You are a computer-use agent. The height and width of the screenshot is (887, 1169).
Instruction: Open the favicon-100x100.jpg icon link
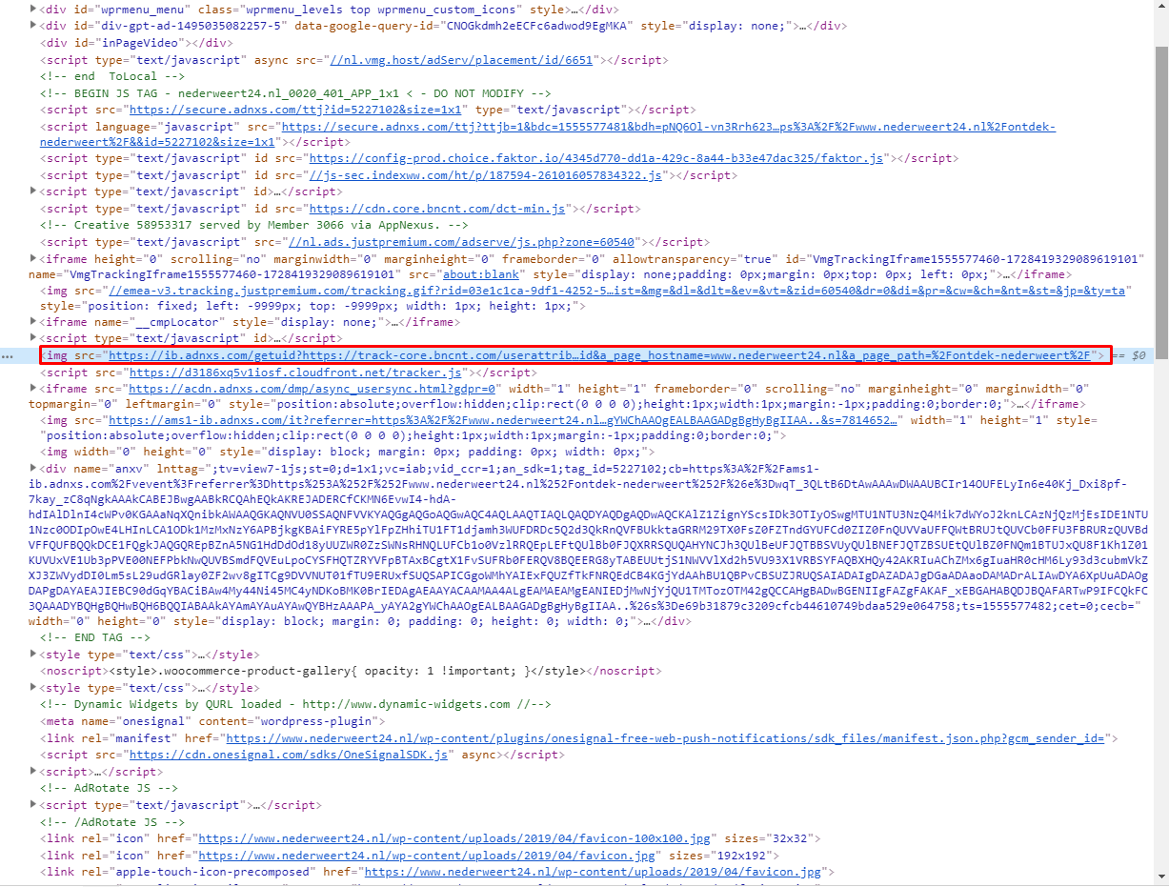453,838
